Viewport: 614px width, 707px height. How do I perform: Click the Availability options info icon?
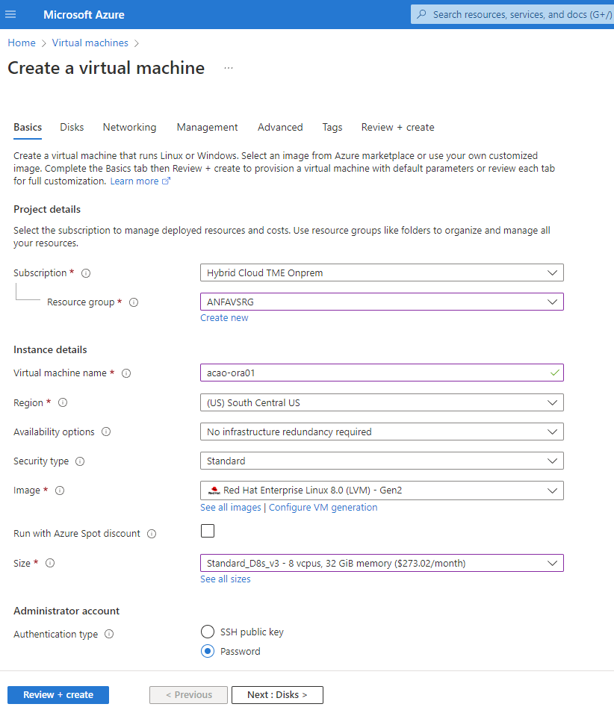tap(106, 432)
